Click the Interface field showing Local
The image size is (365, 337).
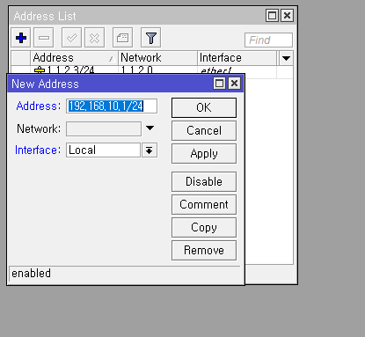pos(103,150)
